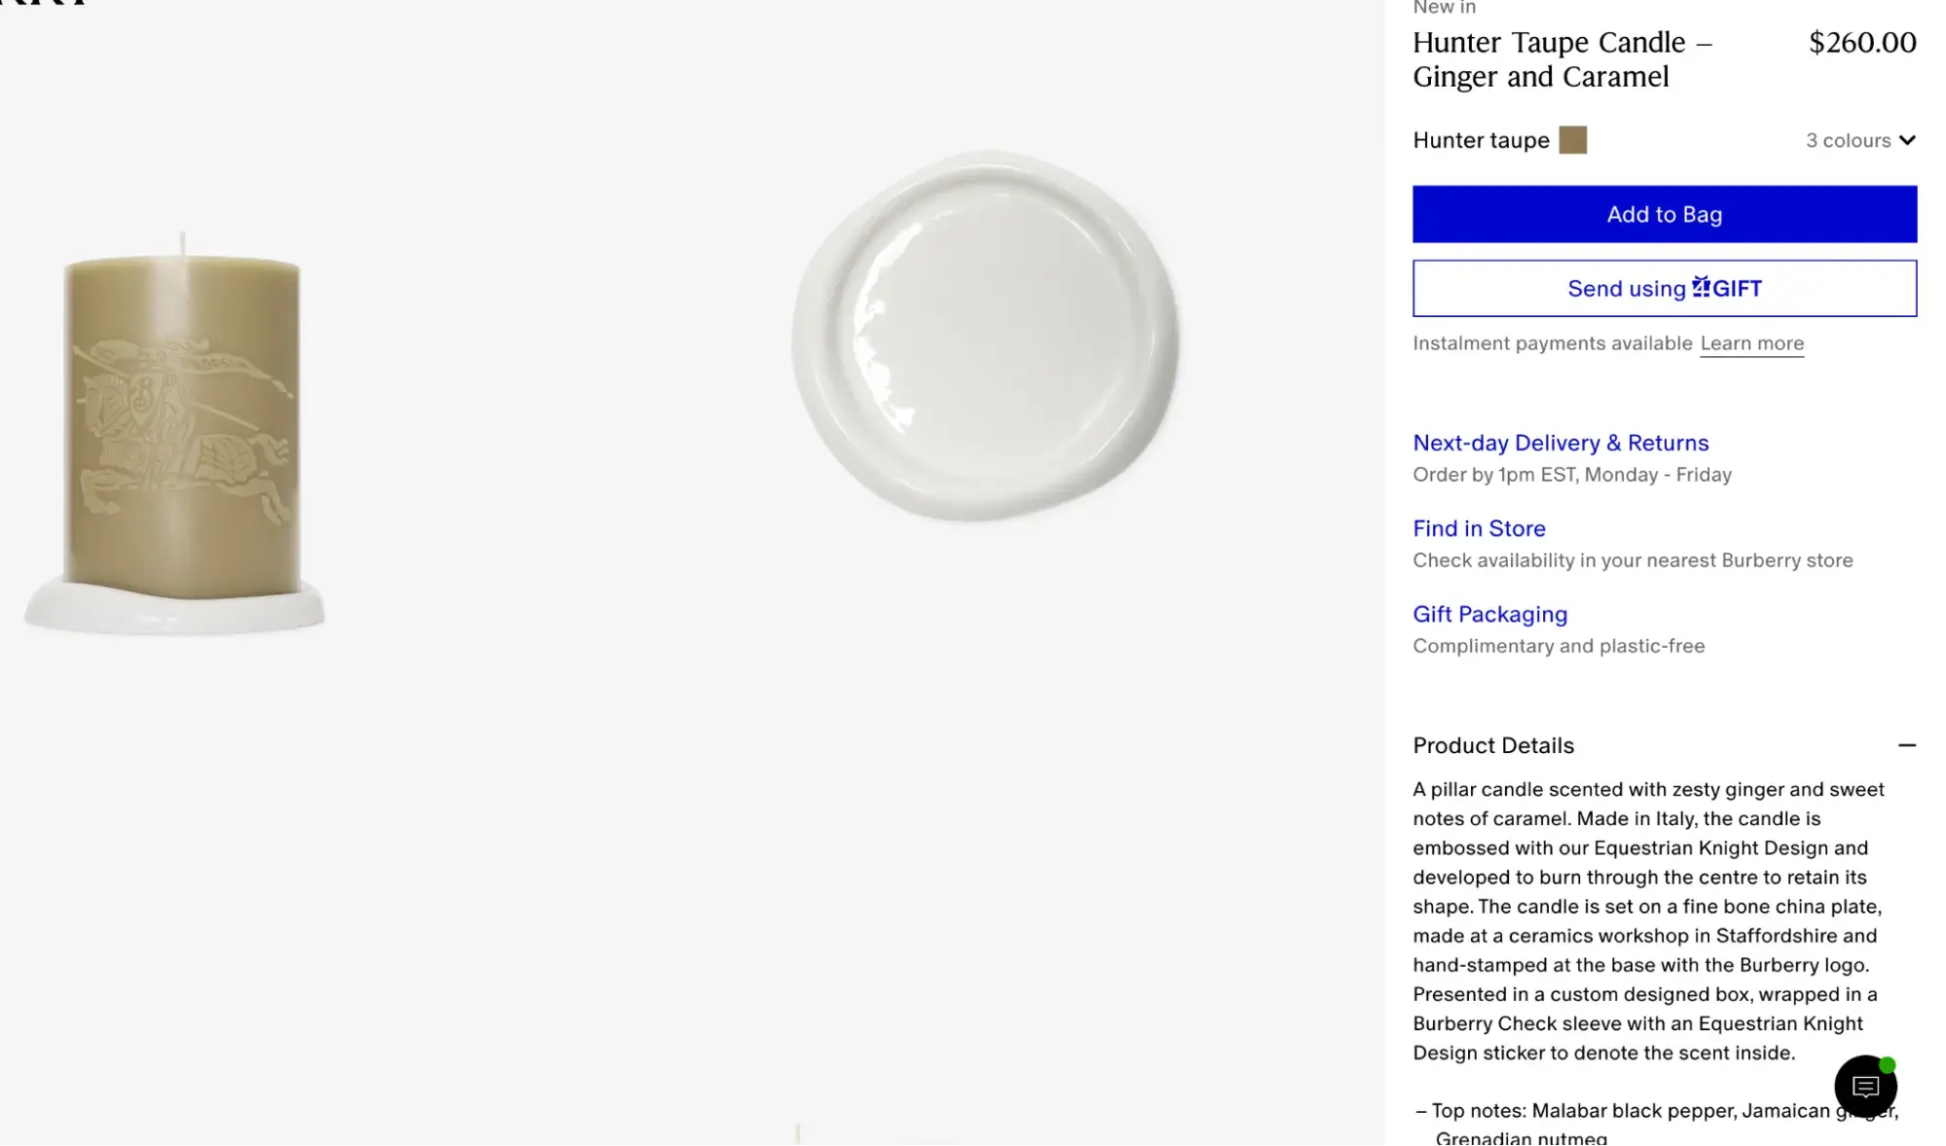This screenshot has width=1946, height=1146.
Task: Click the gift box icon in Send using GIFT
Action: [1701, 286]
